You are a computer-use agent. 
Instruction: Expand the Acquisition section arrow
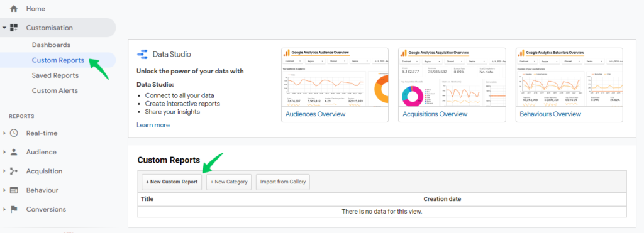[x=4, y=171]
